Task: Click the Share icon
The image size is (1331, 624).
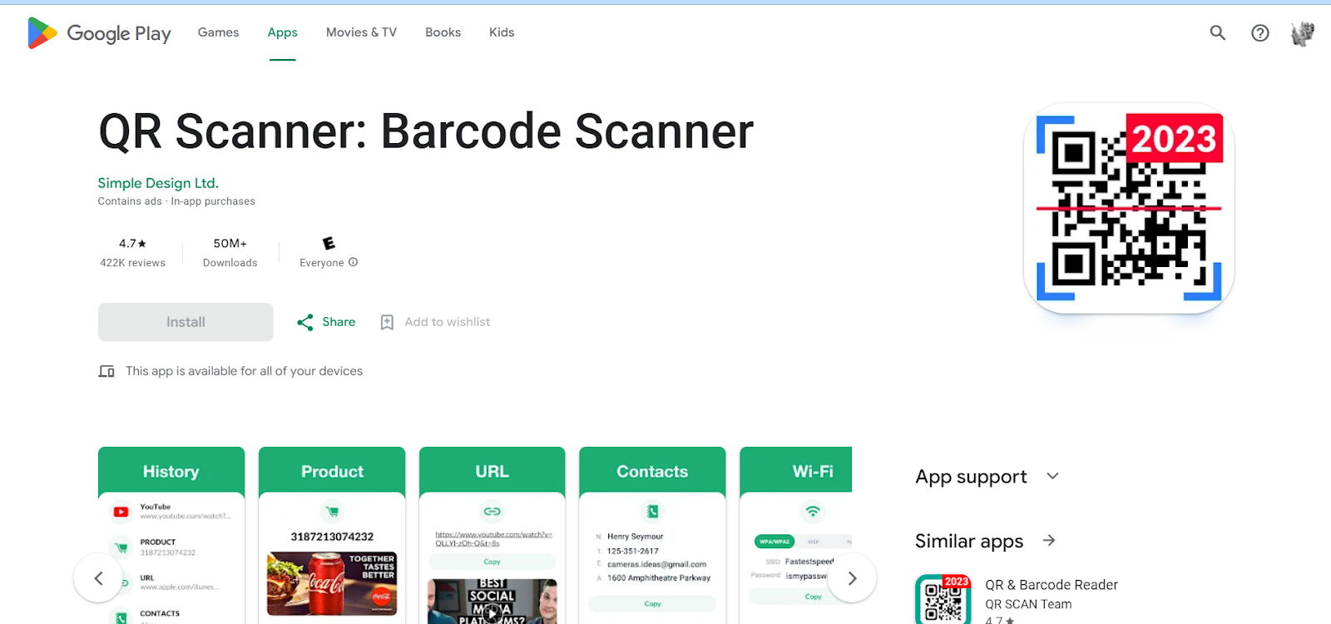Action: pyautogui.click(x=305, y=322)
